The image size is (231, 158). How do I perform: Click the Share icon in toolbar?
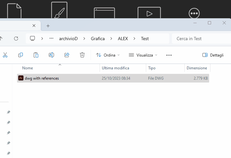67,55
